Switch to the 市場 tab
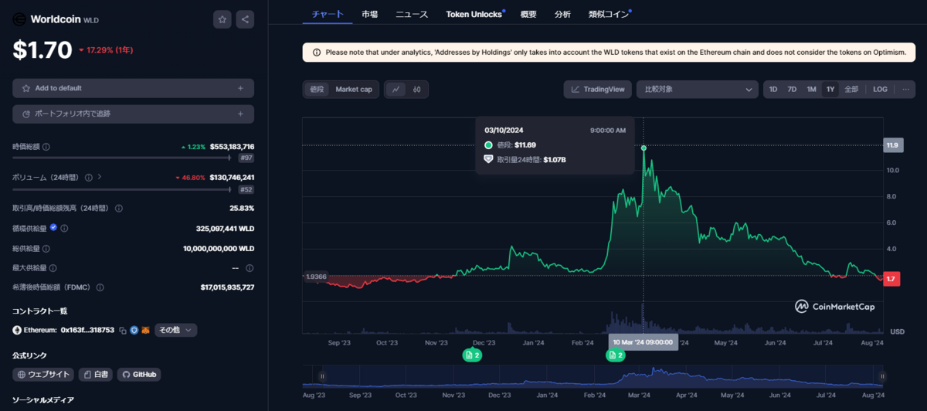927x411 pixels. tap(370, 14)
